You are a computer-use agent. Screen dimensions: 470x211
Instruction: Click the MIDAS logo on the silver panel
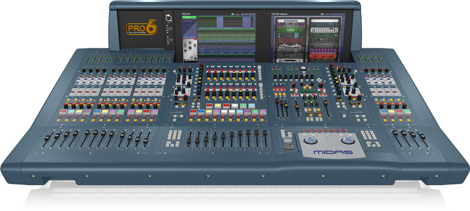333,152
